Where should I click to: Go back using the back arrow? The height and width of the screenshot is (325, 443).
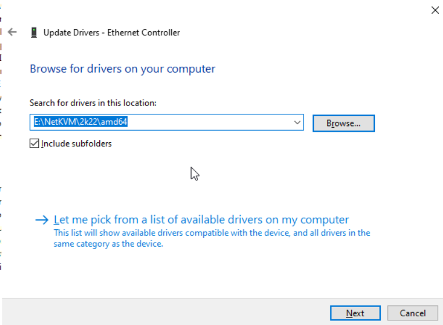pos(12,32)
